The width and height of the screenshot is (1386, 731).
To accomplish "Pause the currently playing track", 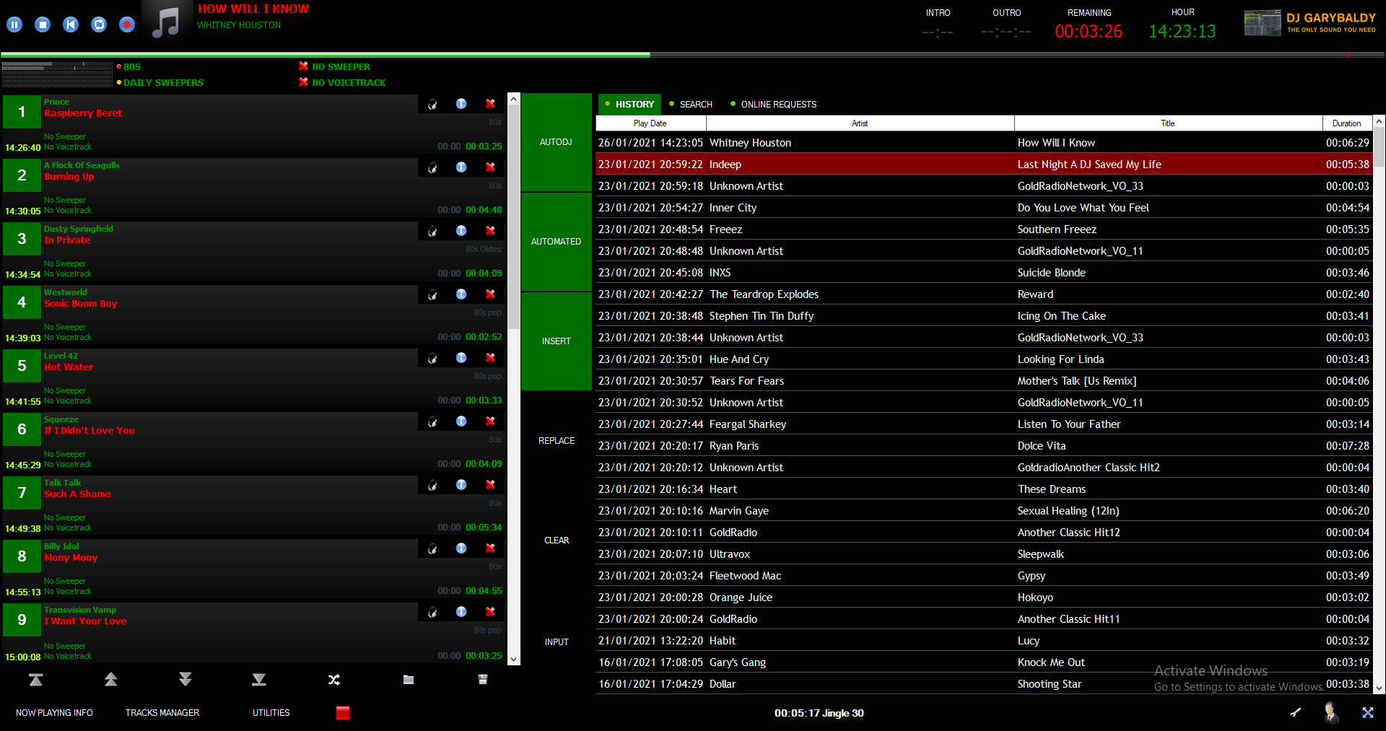I will (x=14, y=24).
